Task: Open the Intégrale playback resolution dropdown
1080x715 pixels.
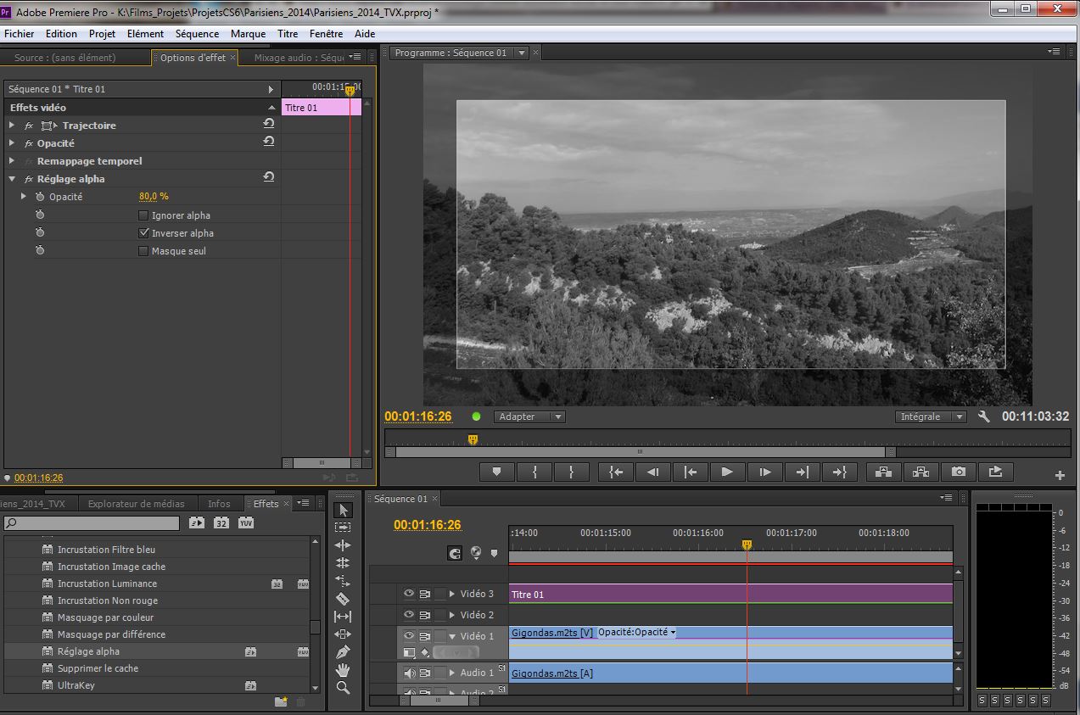Action: click(x=932, y=416)
